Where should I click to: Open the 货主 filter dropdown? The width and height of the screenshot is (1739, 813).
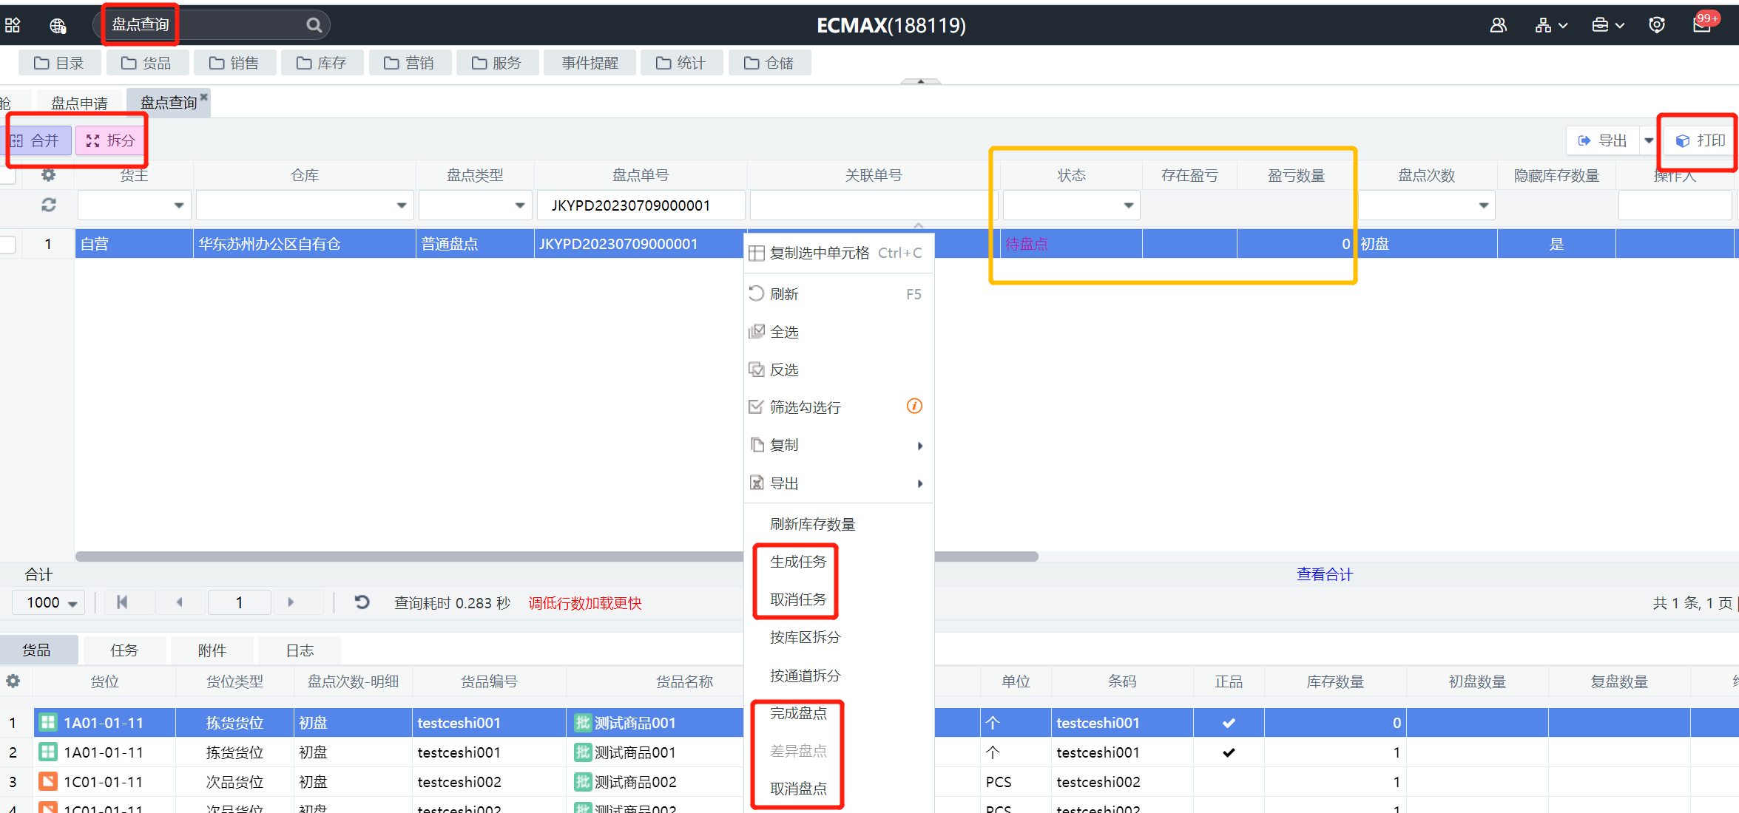point(178,205)
